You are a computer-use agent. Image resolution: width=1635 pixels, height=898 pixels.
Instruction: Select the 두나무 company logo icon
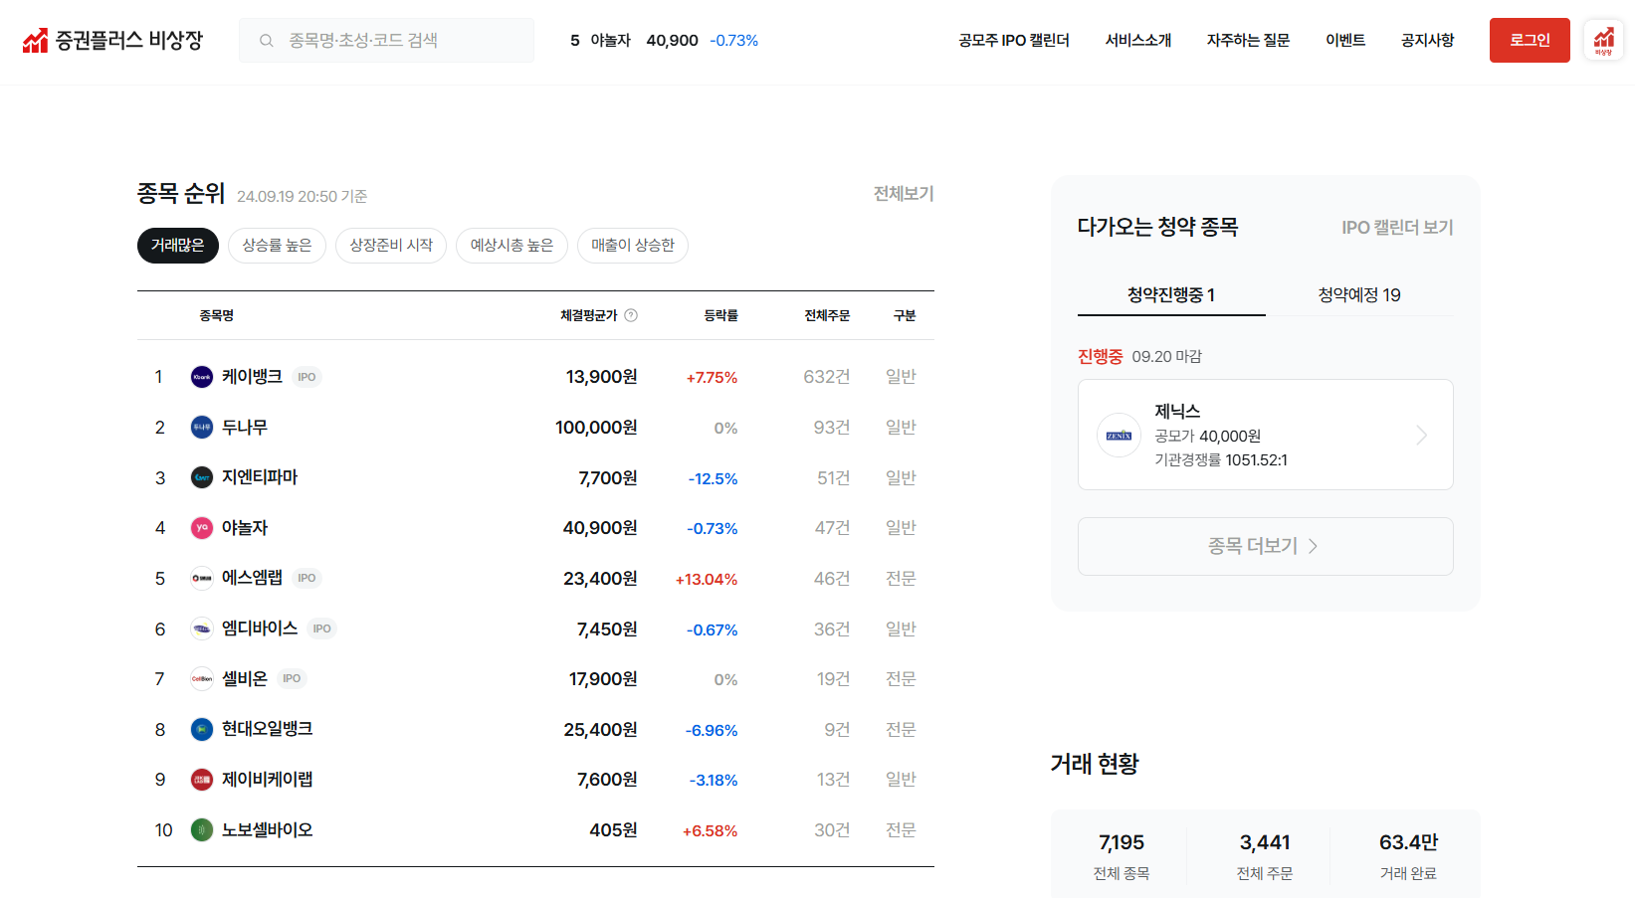tap(201, 427)
